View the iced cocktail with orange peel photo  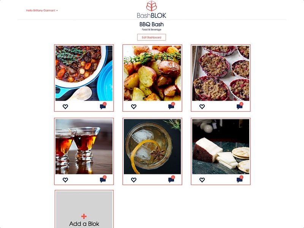(152, 147)
